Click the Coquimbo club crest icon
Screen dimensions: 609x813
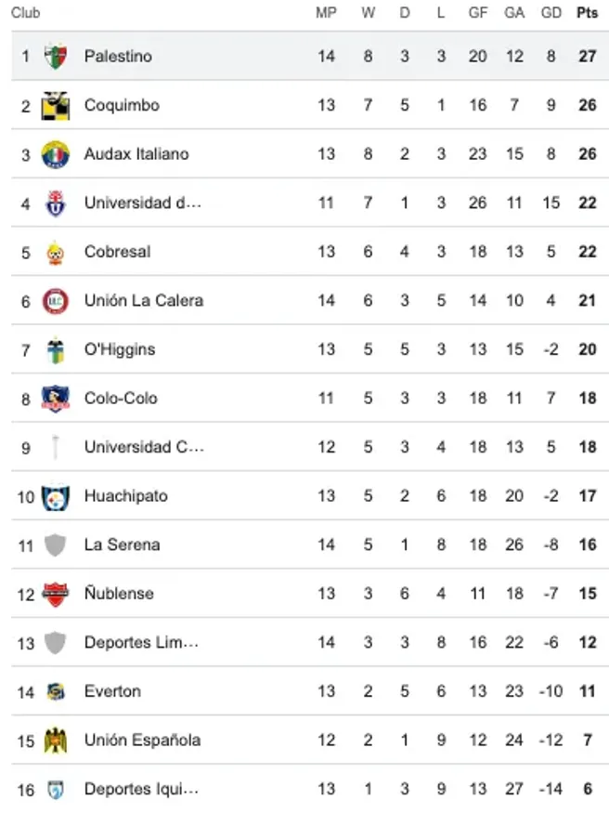[56, 106]
